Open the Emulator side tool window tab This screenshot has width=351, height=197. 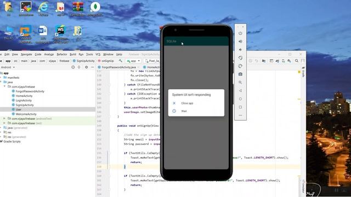coord(303,186)
